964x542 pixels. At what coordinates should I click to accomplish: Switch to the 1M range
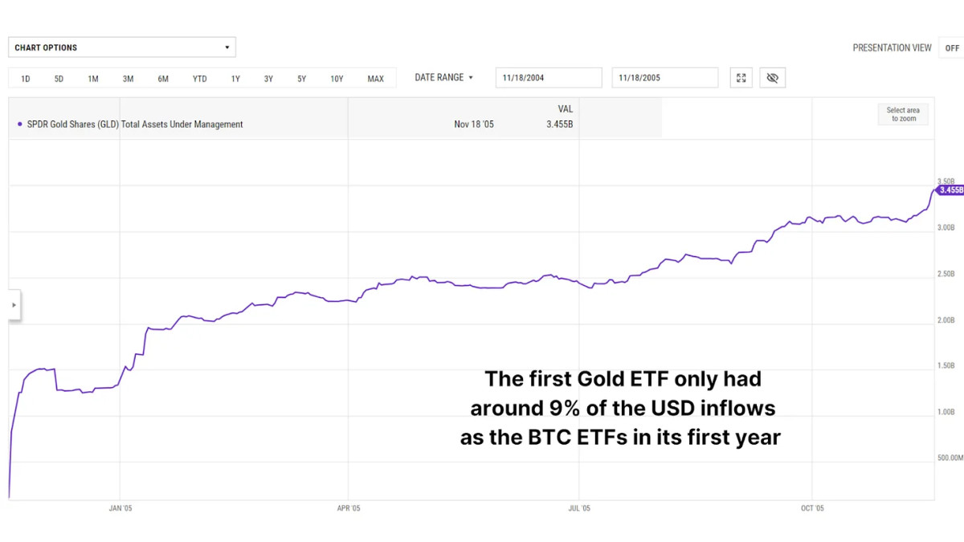(x=93, y=79)
